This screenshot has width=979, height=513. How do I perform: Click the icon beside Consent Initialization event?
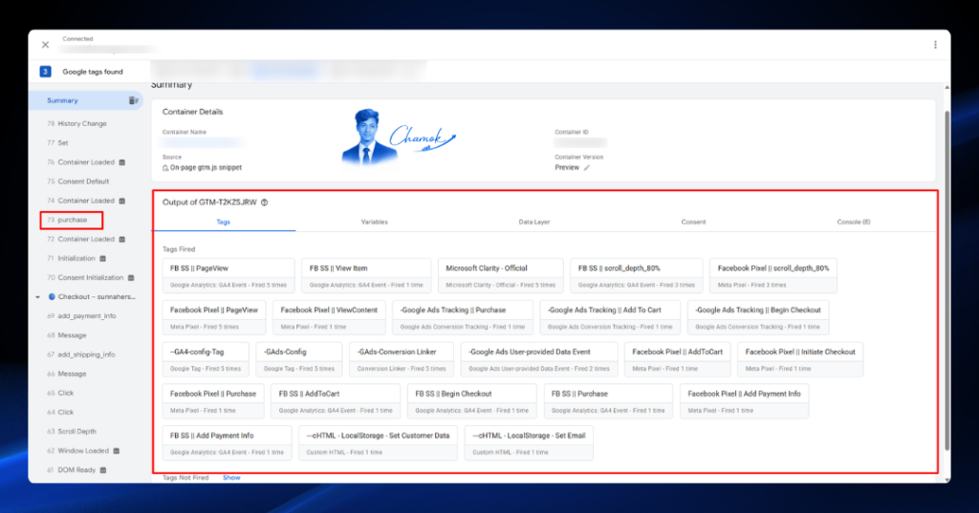(131, 278)
